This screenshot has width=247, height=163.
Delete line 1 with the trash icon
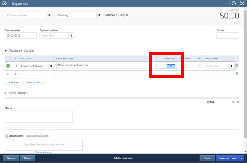click(x=237, y=66)
